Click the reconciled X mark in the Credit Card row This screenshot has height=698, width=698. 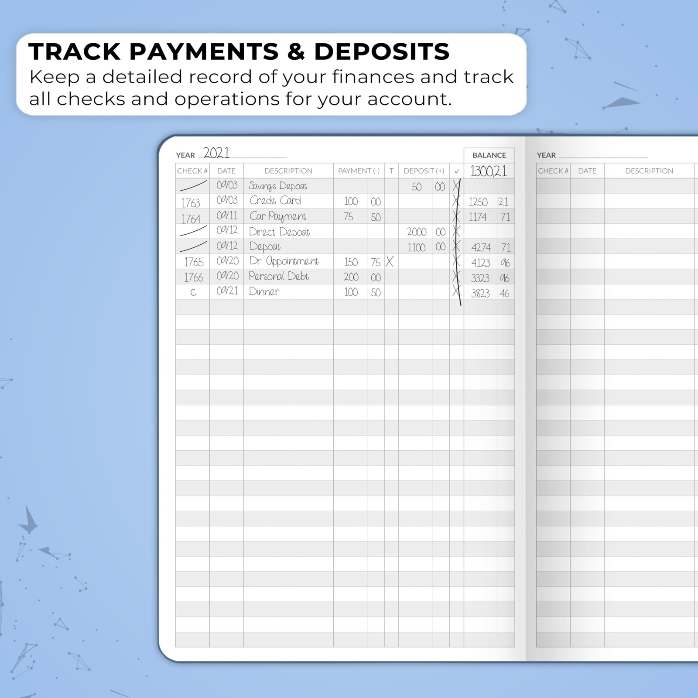456,201
